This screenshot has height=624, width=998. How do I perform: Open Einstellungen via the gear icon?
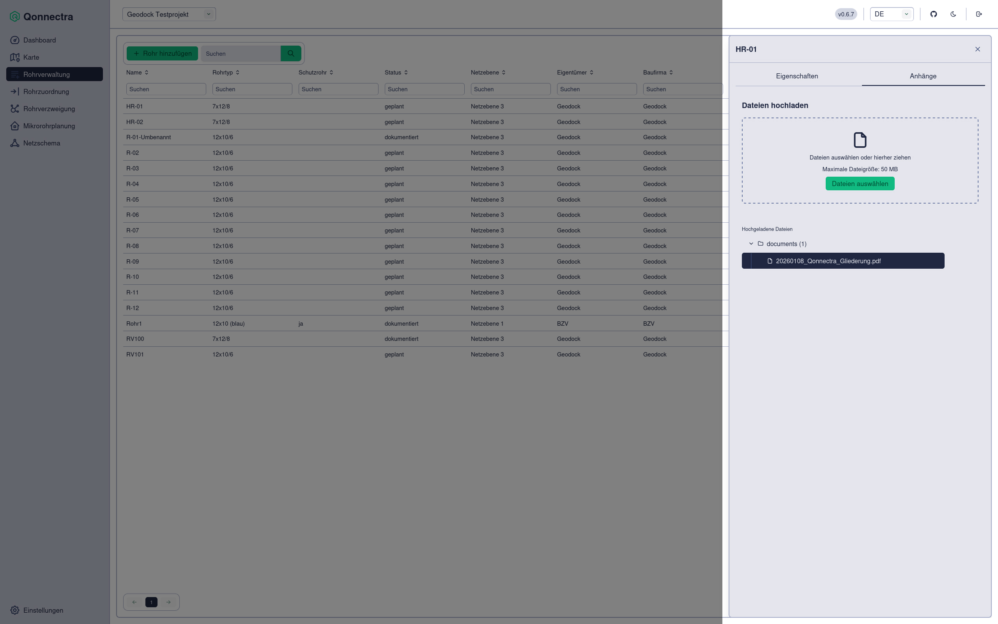[15, 610]
